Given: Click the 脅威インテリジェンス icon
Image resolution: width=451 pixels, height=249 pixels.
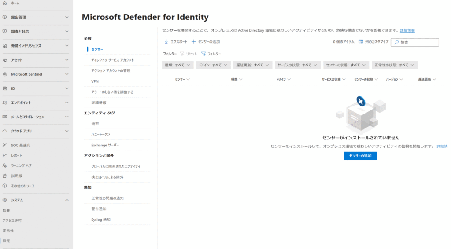Looking at the screenshot, I should [x=4, y=46].
